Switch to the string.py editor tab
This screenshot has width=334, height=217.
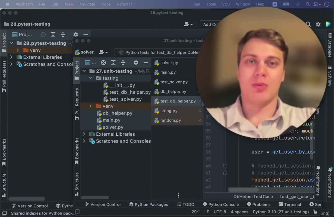[x=169, y=111]
